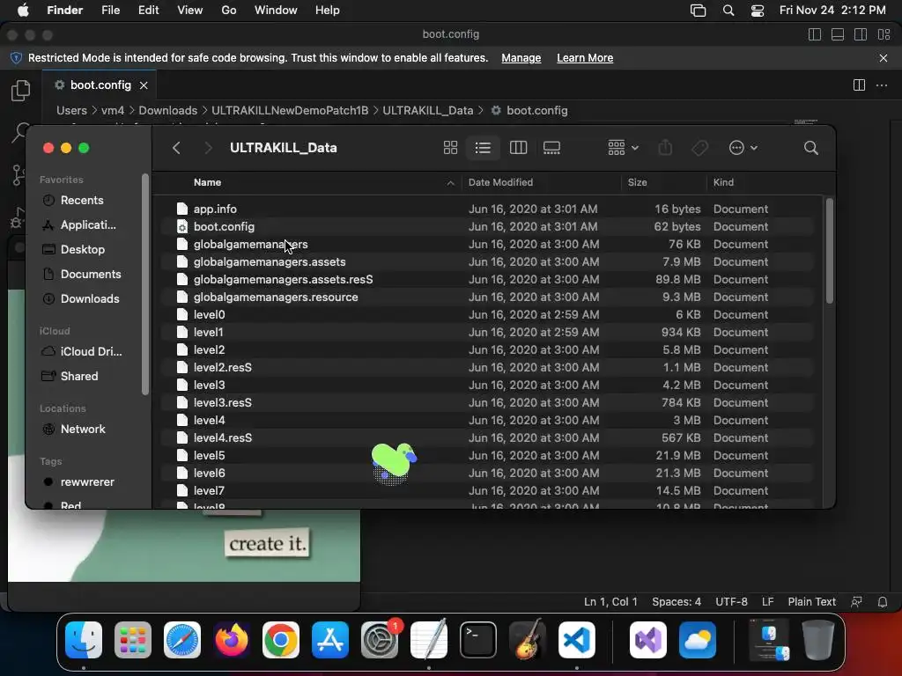The width and height of the screenshot is (902, 676).
Task: Customize VS Code layout icon
Action: 884,34
